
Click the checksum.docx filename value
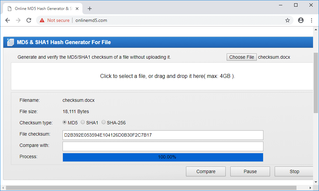click(78, 100)
